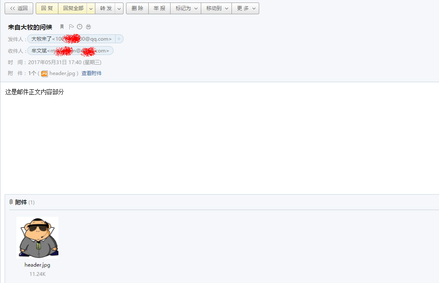Viewport: 439px width, 283px height.
Task: Click the file size 11.24K
Action: (37, 274)
